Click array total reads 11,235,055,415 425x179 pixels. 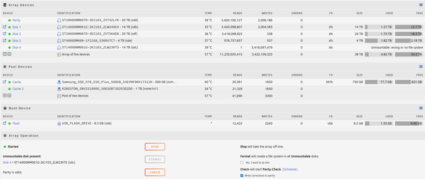[231, 54]
